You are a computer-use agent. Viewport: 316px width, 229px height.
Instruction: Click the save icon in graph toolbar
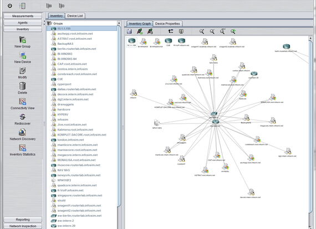129,32
